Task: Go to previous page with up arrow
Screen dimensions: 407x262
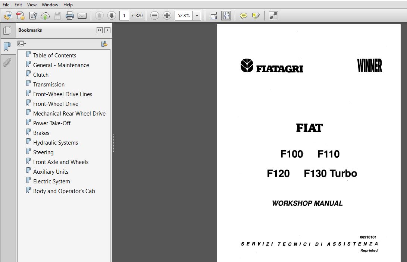Action: pos(99,16)
